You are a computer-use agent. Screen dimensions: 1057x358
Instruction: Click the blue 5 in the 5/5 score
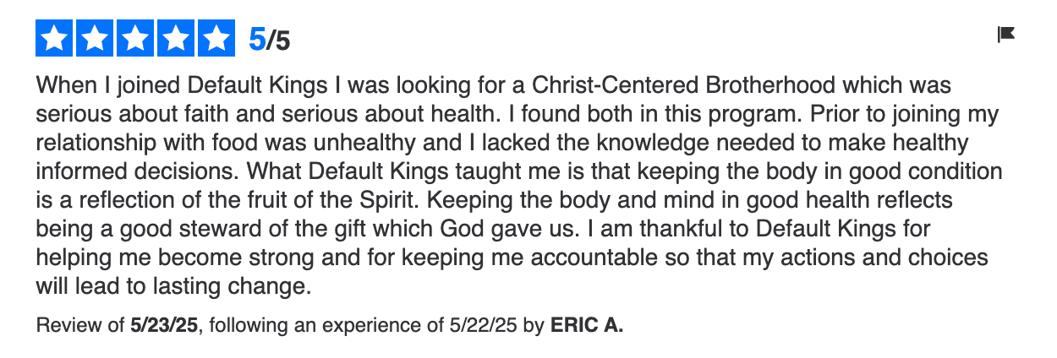256,39
